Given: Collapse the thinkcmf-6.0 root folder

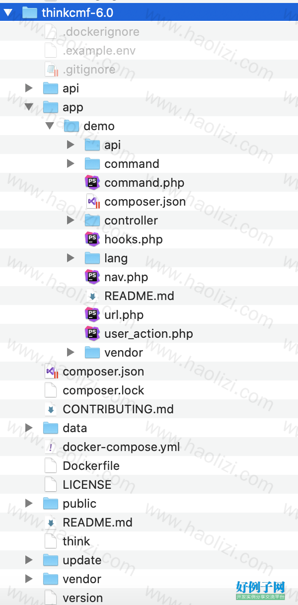Looking at the screenshot, I should coord(8,13).
